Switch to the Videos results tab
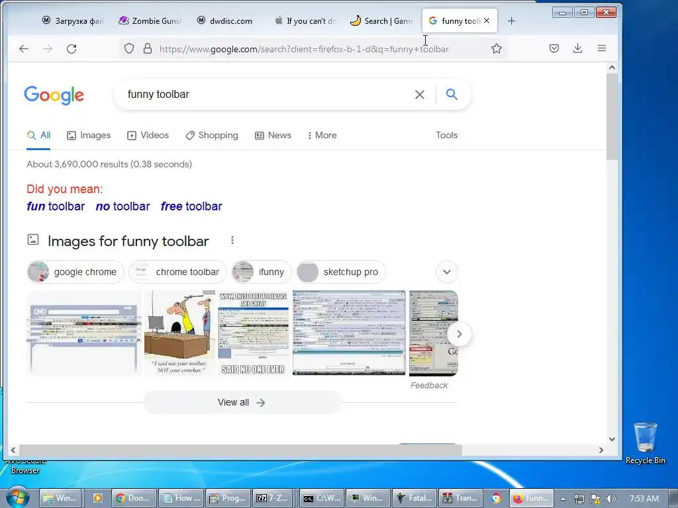Viewport: 678px width, 508px height. tap(148, 135)
